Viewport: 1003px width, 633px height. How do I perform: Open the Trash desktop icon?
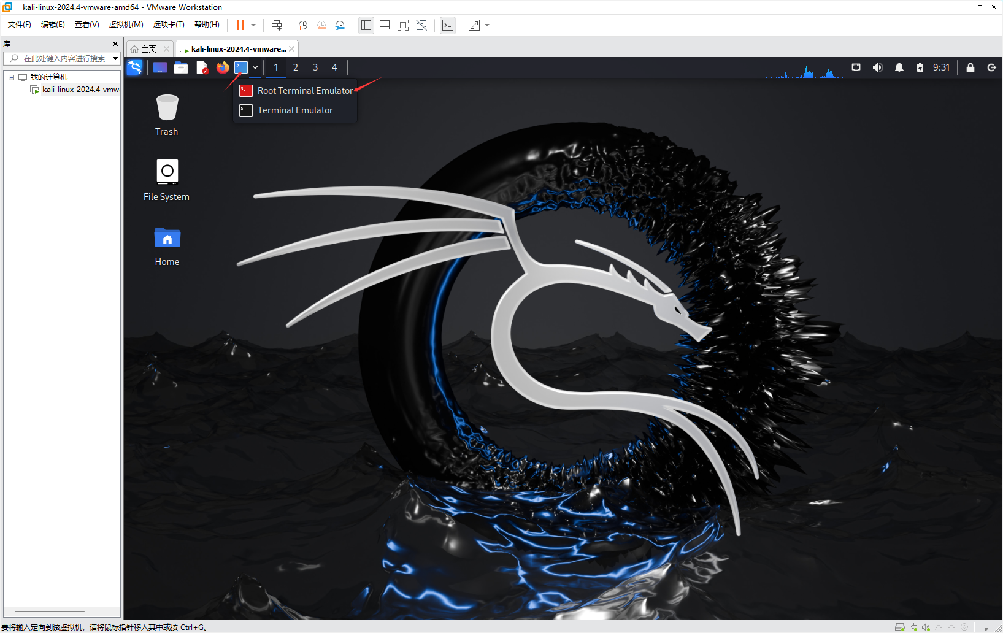click(x=167, y=115)
